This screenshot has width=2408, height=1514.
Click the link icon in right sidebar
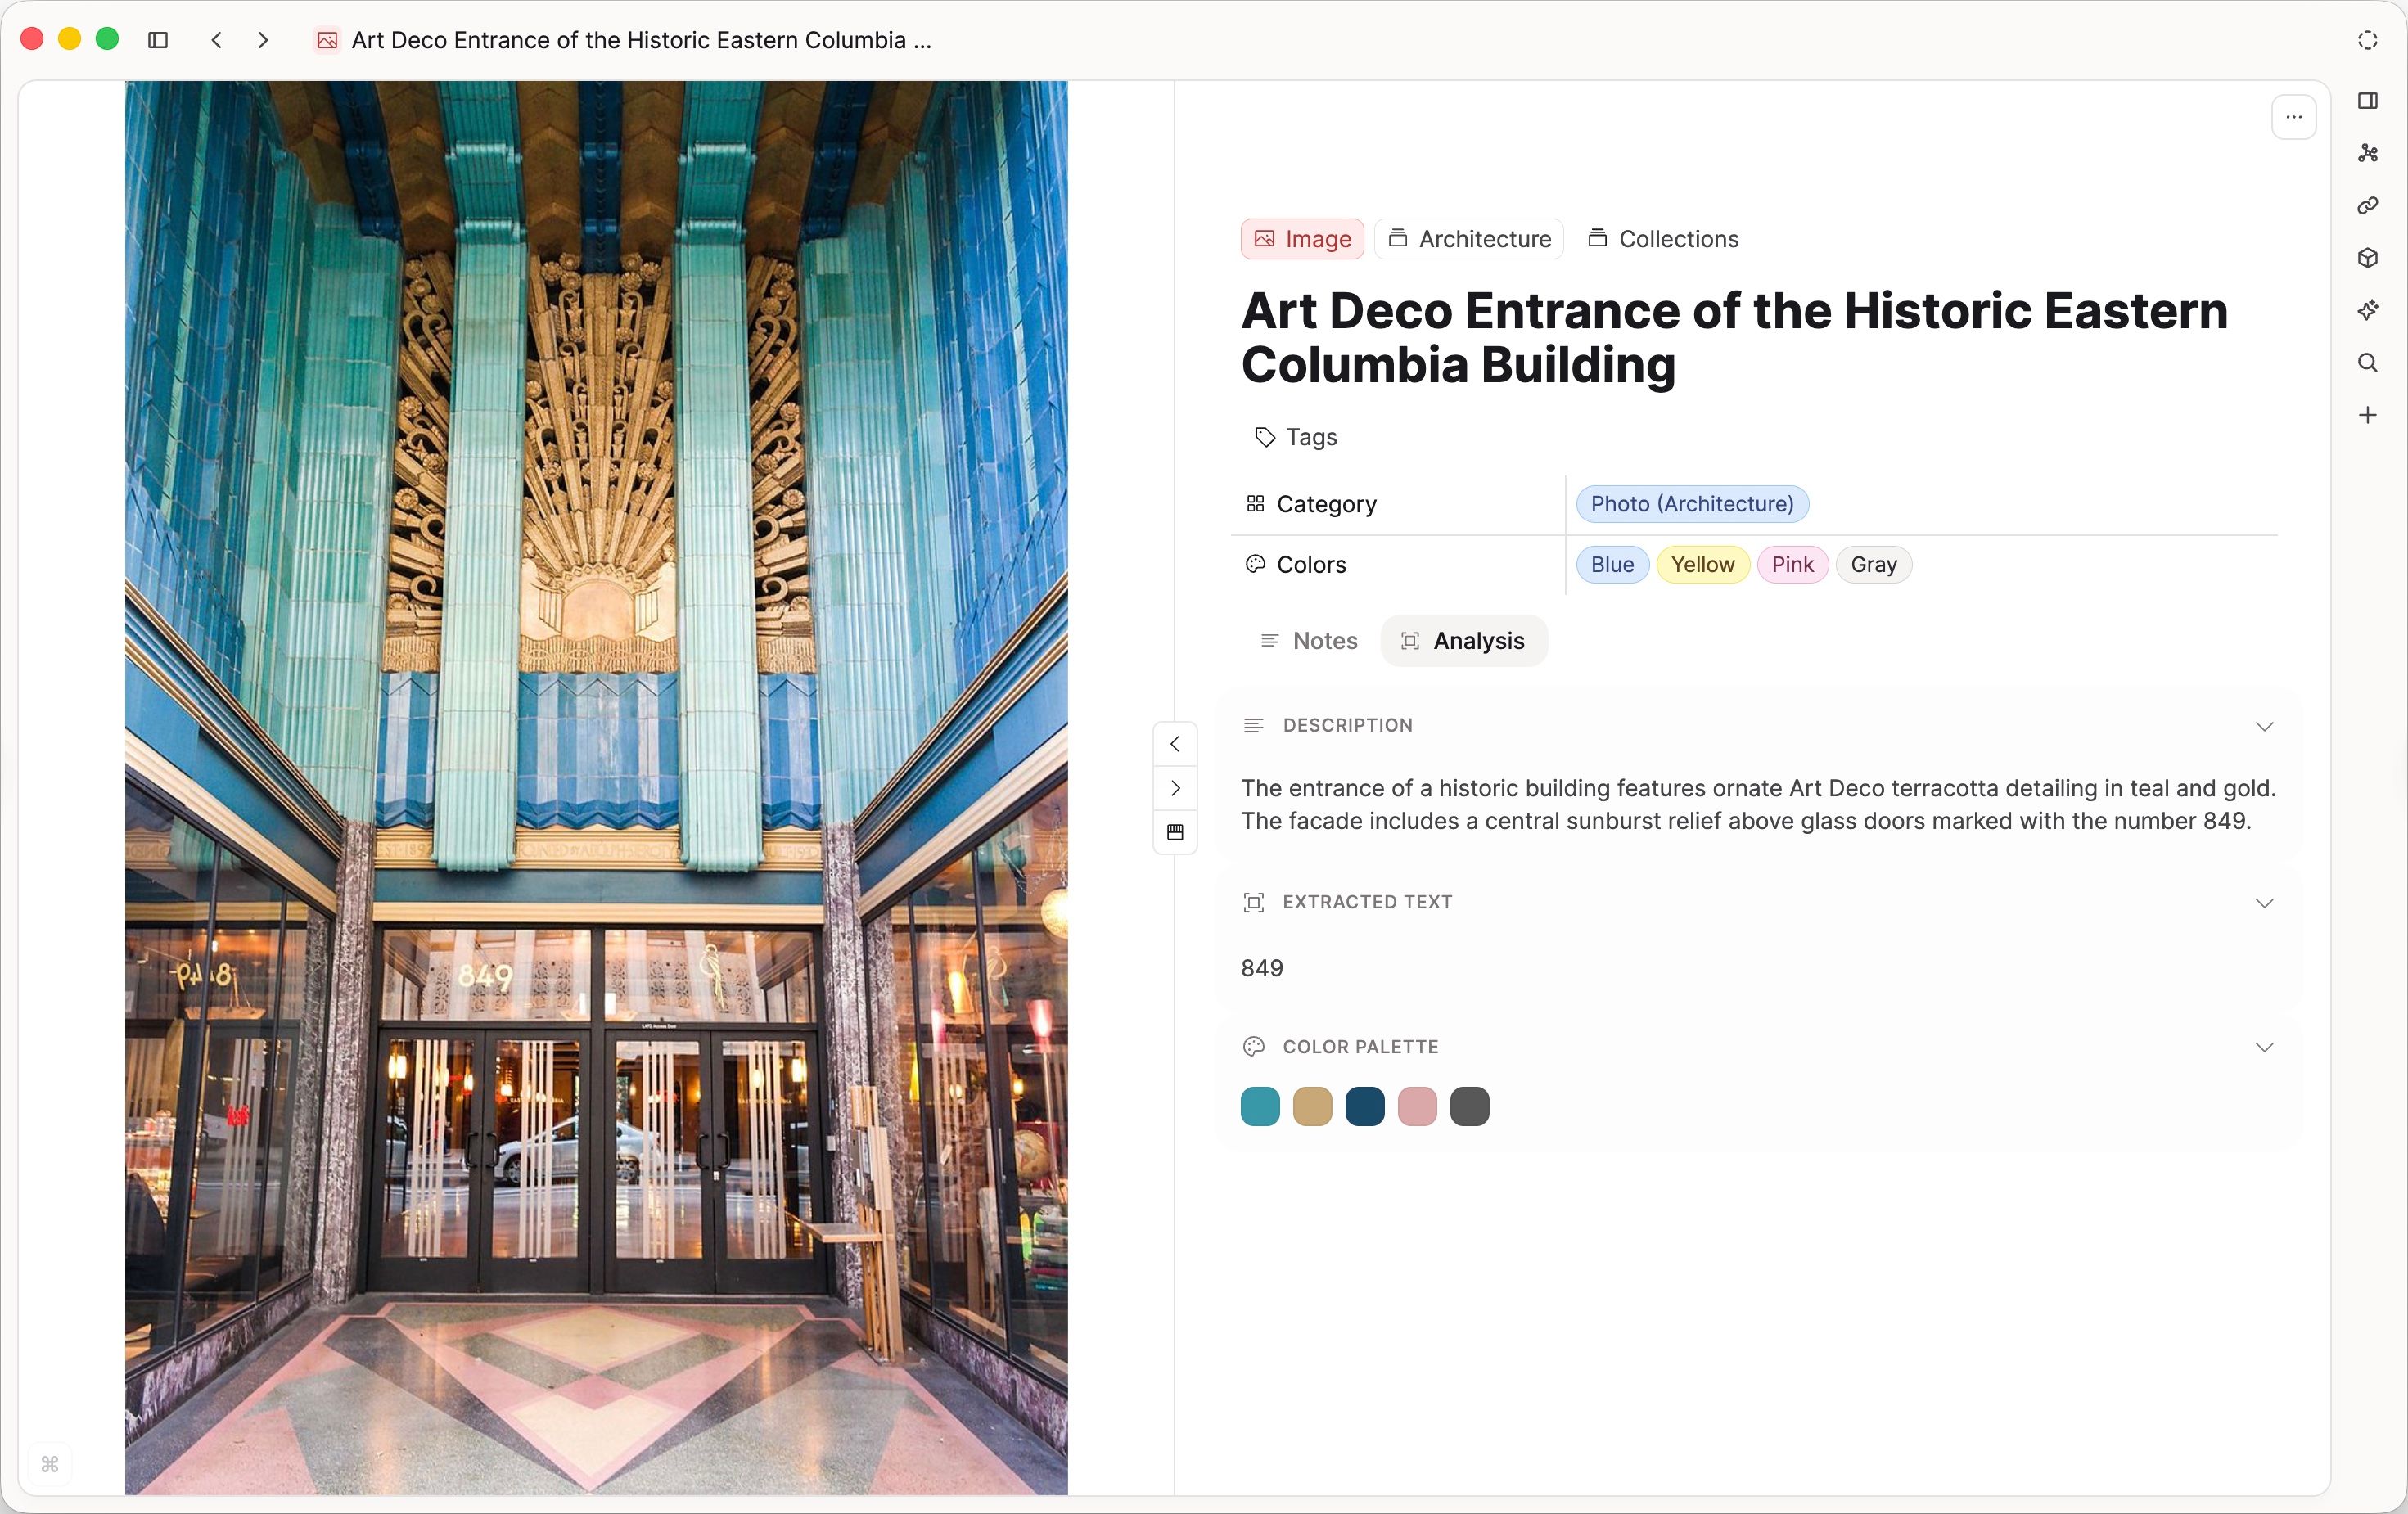click(x=2367, y=206)
